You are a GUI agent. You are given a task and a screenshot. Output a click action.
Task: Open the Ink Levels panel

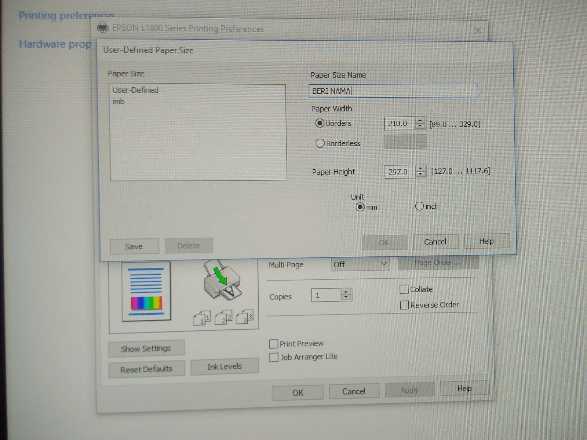pyautogui.click(x=225, y=366)
